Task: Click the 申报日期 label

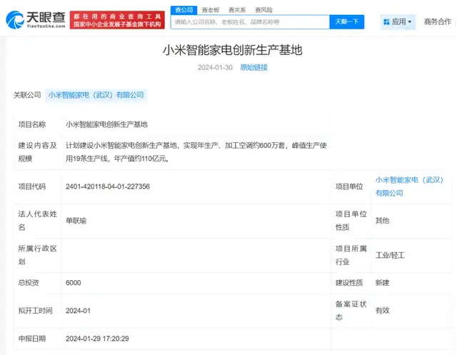Action: coord(32,339)
